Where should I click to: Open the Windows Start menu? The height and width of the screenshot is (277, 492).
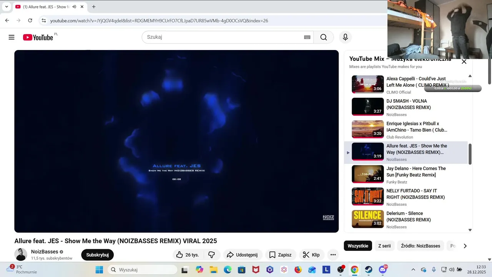99,270
